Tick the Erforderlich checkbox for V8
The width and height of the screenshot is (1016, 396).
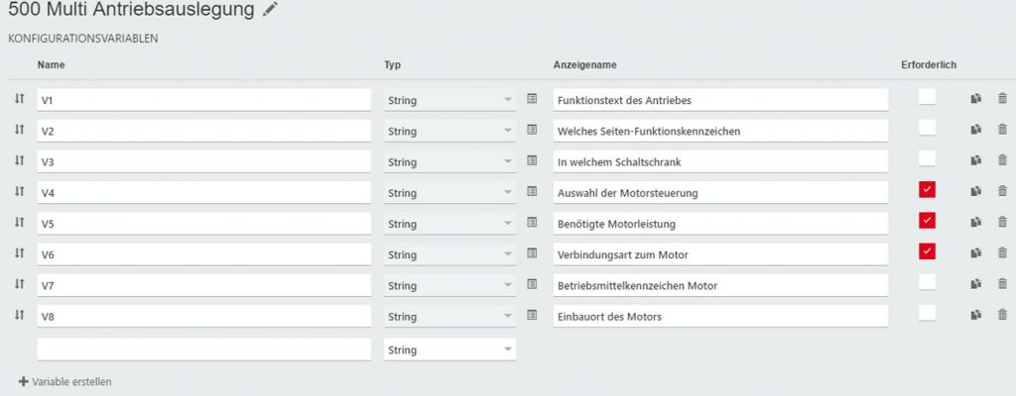[x=927, y=313]
